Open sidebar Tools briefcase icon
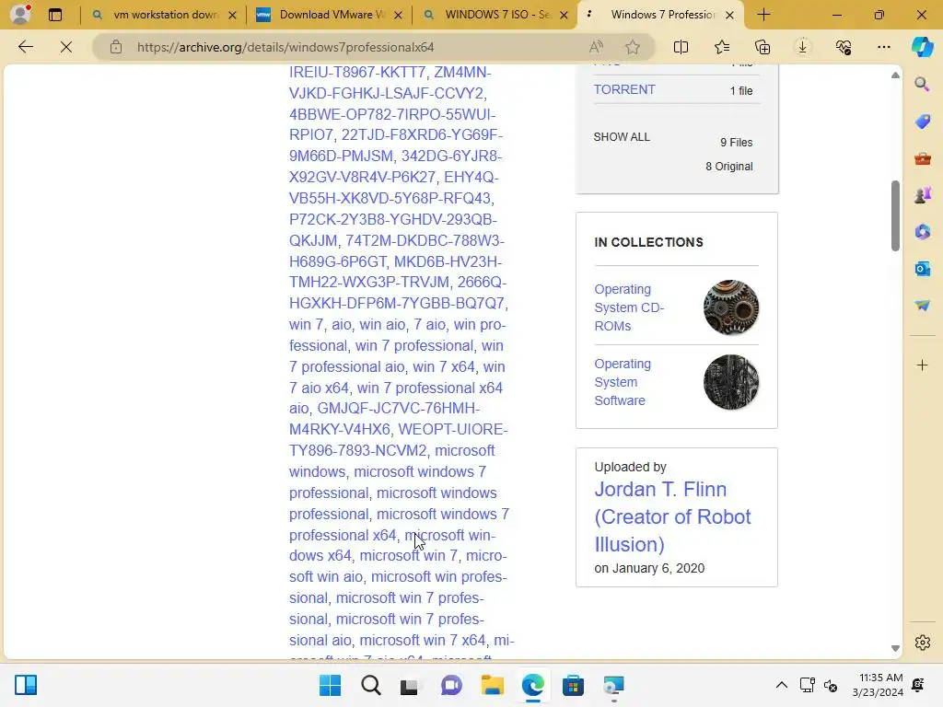943x707 pixels. (922, 158)
